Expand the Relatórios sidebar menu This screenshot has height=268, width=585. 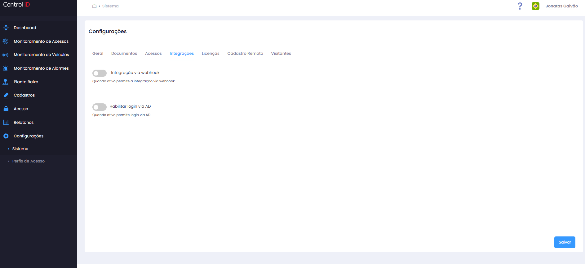24,122
